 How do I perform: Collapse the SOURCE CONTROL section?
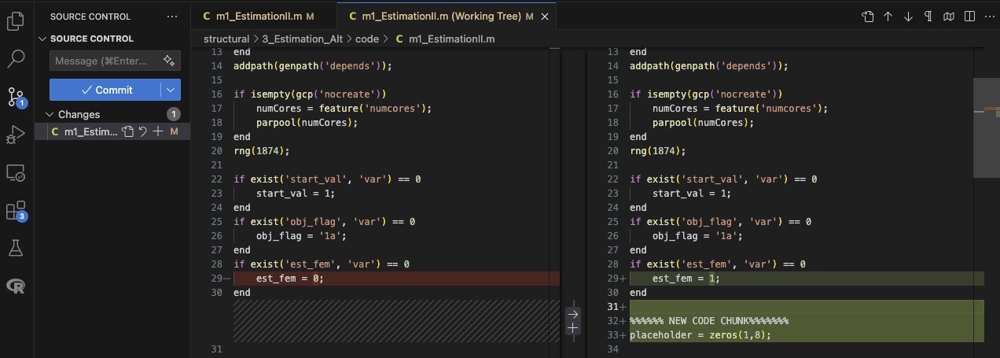[x=42, y=39]
